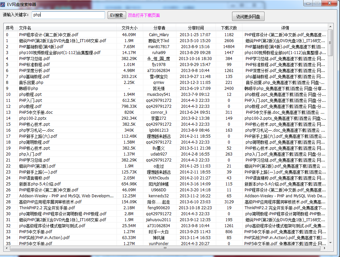Click the EV网盘搜索神器 title bar app icon
The image size is (340, 257).
3,4
